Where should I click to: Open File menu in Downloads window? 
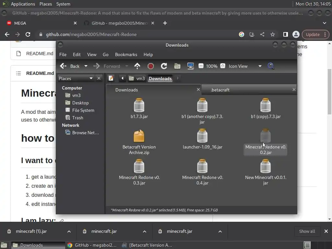[63, 54]
